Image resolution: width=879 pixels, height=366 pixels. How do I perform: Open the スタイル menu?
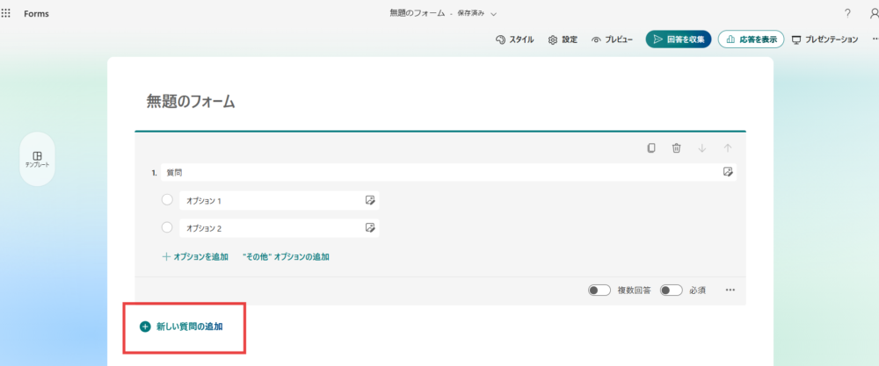514,39
